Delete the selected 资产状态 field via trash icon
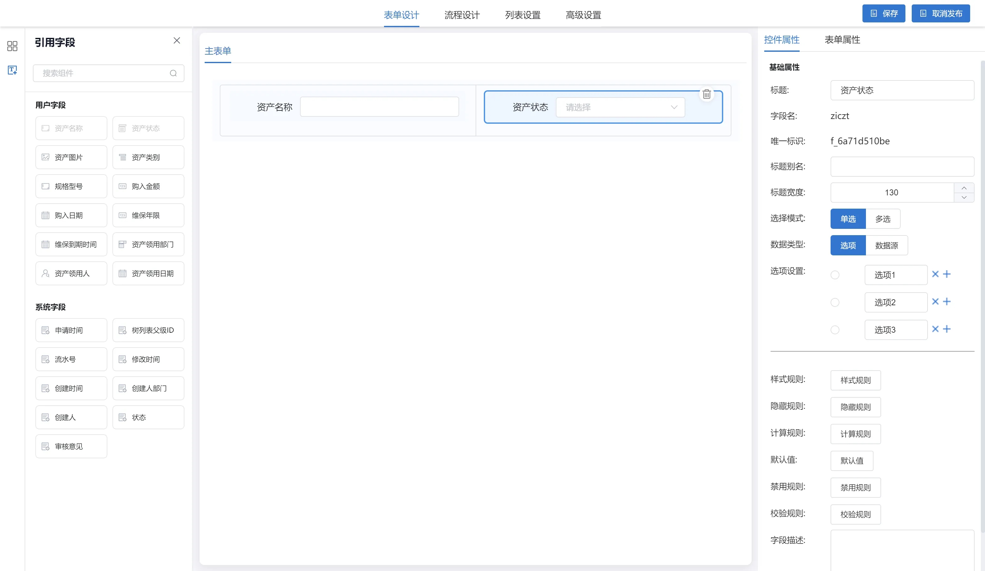 click(x=706, y=94)
